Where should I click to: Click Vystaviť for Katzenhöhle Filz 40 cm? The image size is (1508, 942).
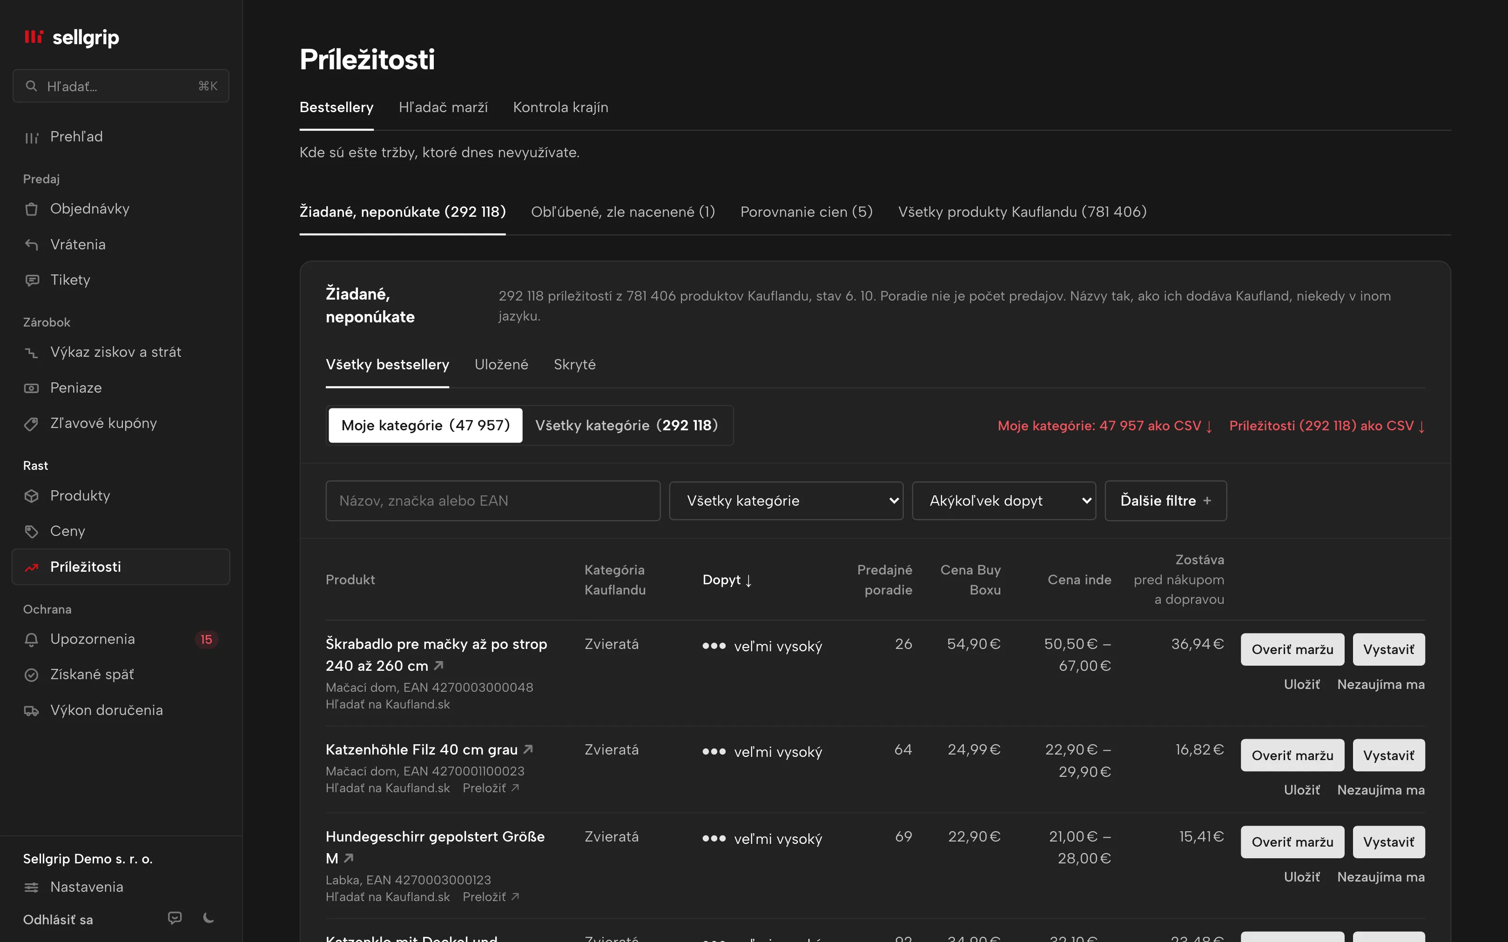point(1388,755)
